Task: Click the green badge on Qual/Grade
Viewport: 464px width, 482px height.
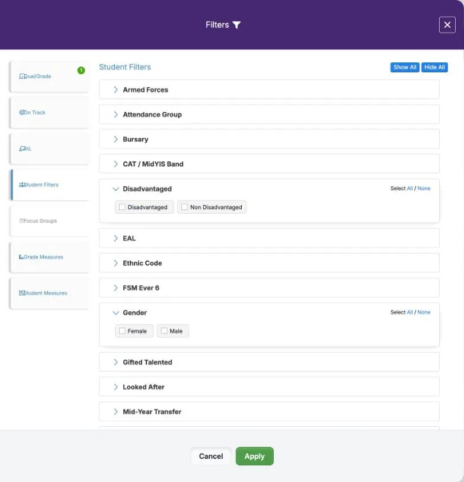Action: coord(81,71)
